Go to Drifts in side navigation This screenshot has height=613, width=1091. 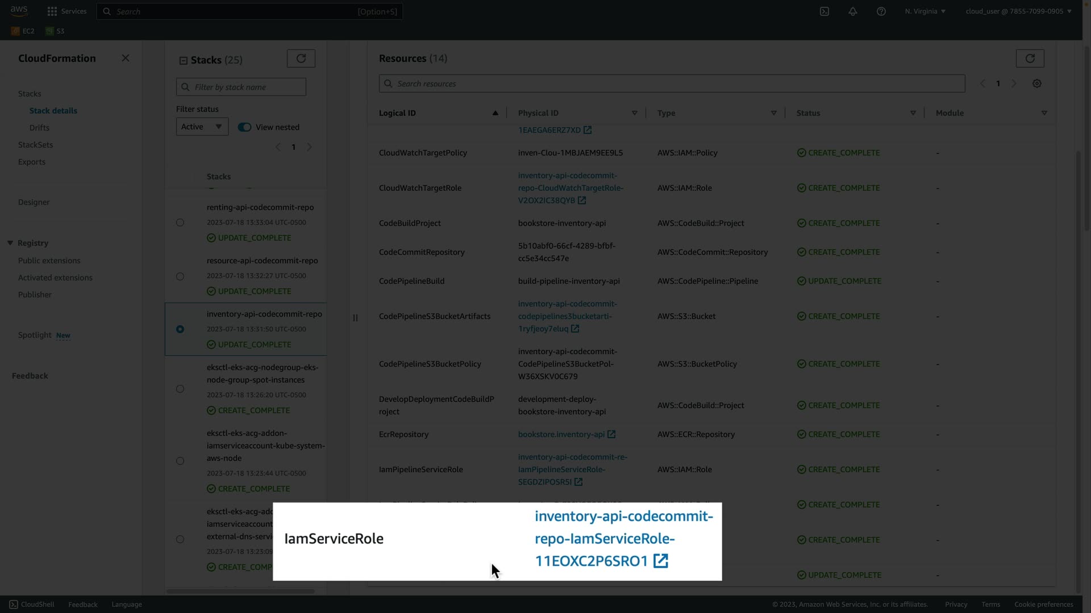coord(39,128)
